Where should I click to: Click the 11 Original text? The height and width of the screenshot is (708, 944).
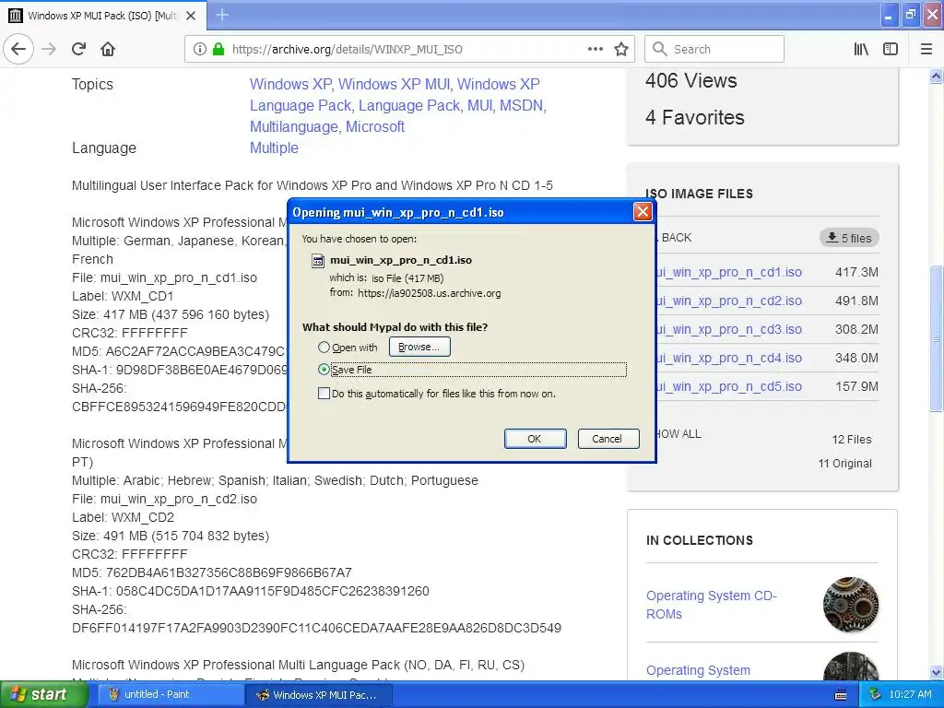pos(844,464)
